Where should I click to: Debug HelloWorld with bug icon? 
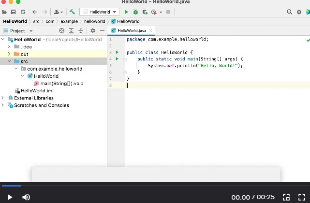135,12
